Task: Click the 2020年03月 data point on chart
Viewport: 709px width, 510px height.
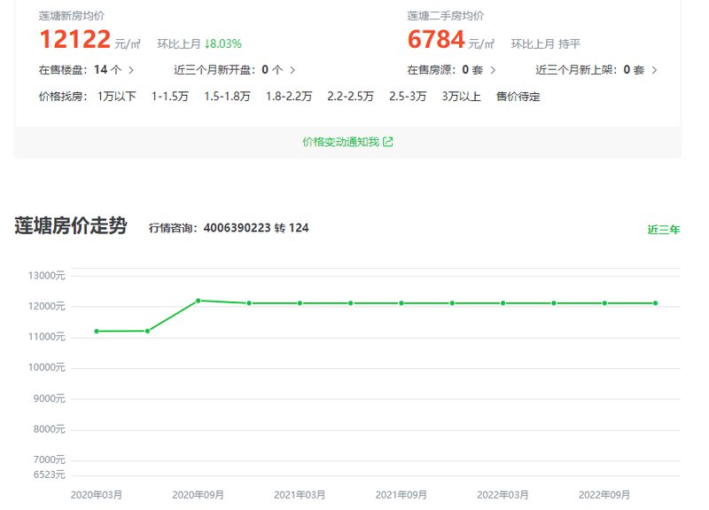Action: [x=97, y=331]
